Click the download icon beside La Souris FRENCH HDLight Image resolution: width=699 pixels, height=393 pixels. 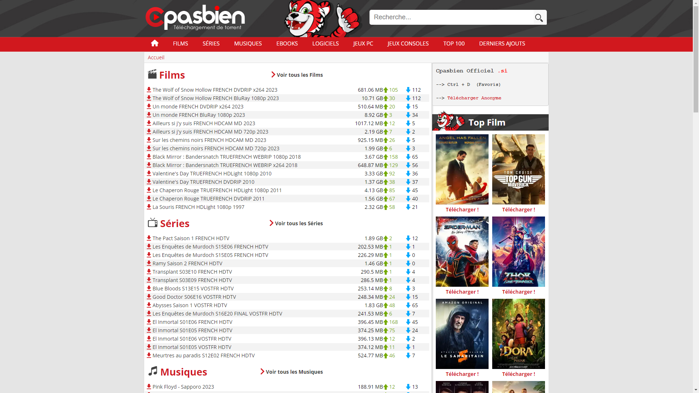149,207
